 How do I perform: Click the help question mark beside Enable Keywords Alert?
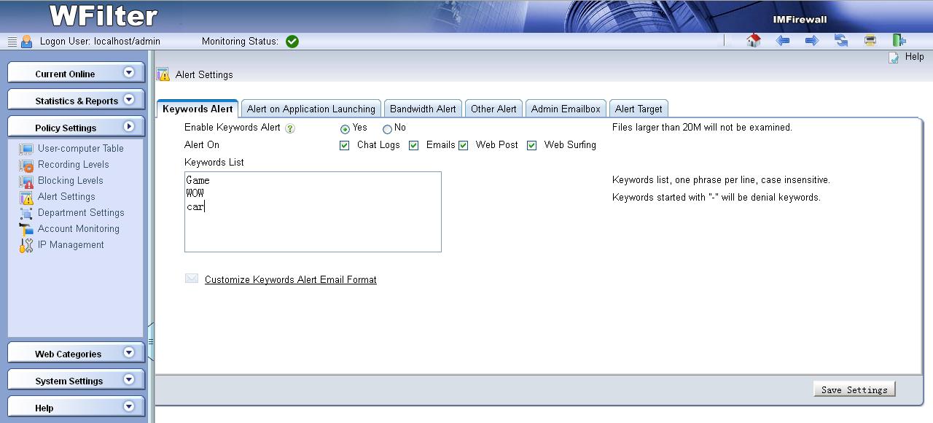290,128
